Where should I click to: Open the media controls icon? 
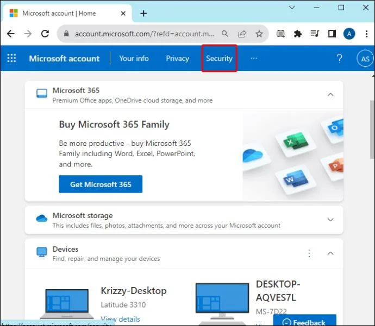(315, 34)
